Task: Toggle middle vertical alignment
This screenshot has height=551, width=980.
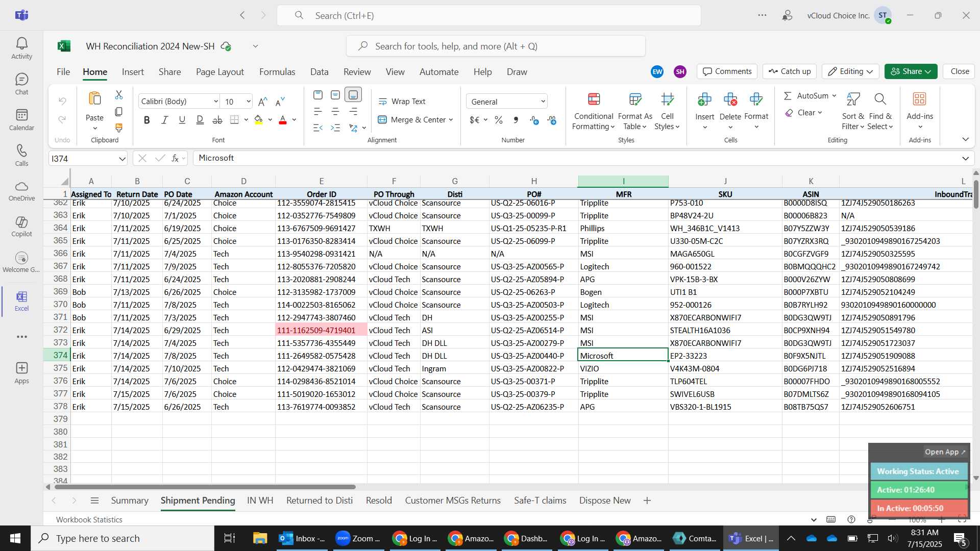Action: click(x=335, y=95)
